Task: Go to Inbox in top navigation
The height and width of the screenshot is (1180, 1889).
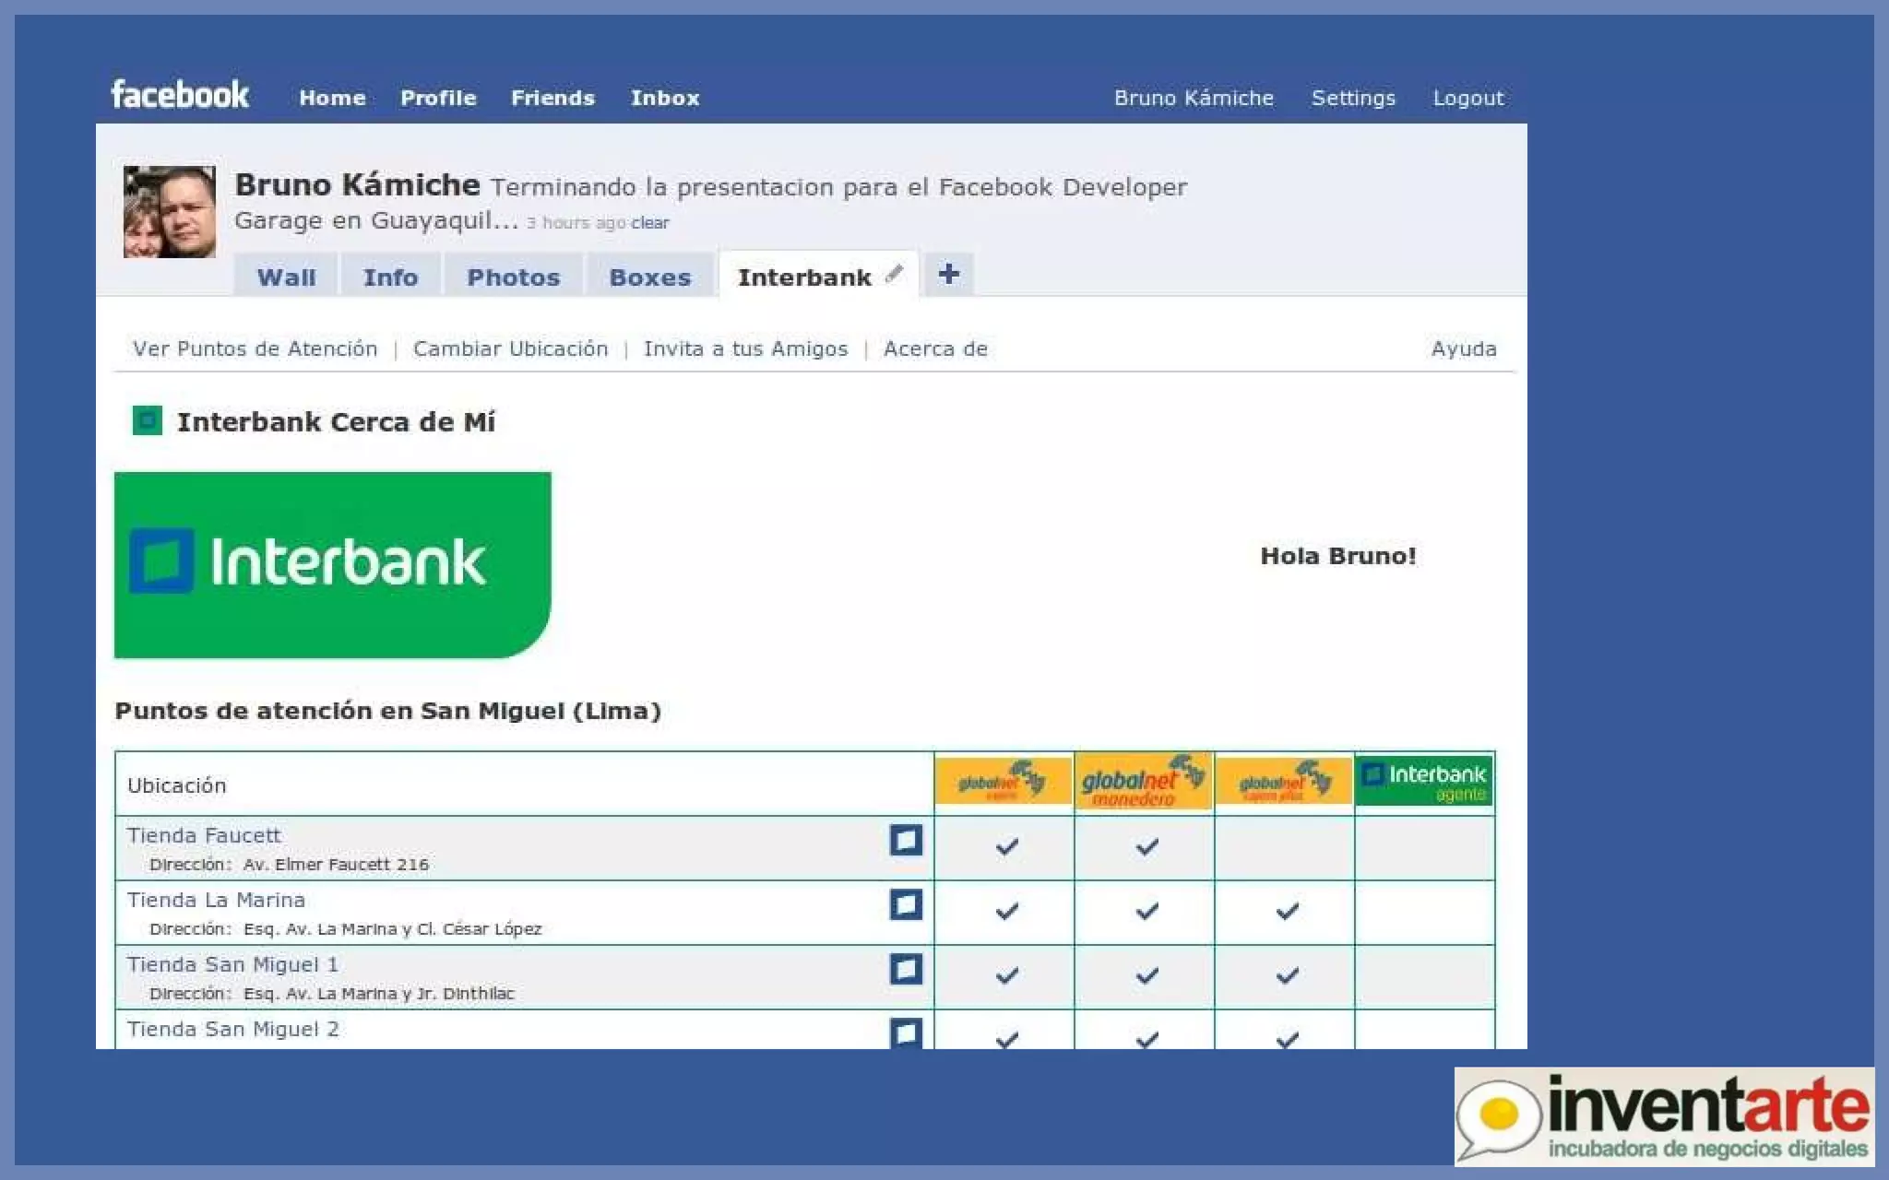Action: (x=664, y=98)
